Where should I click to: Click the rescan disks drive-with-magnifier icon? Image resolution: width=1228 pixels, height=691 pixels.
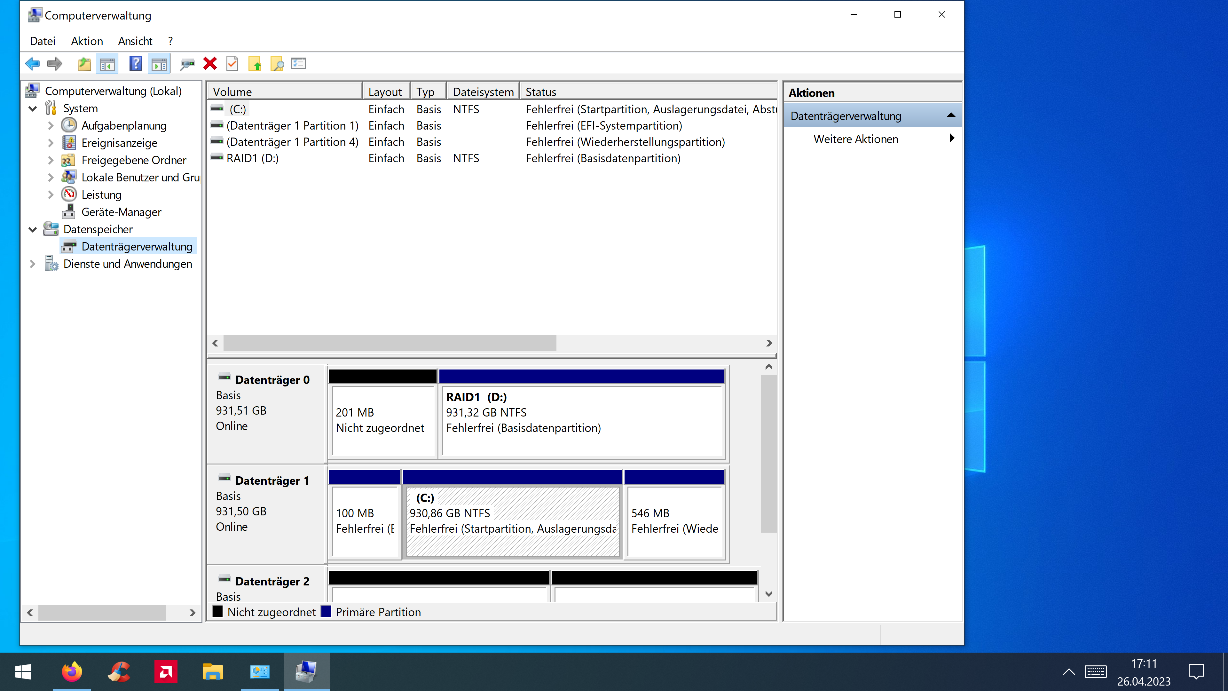[187, 63]
